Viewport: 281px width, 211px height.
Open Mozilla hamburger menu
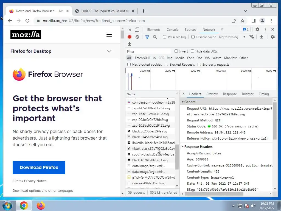point(109,35)
